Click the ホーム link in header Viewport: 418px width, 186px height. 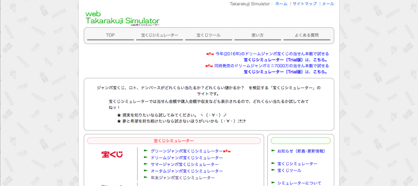[x=281, y=4]
